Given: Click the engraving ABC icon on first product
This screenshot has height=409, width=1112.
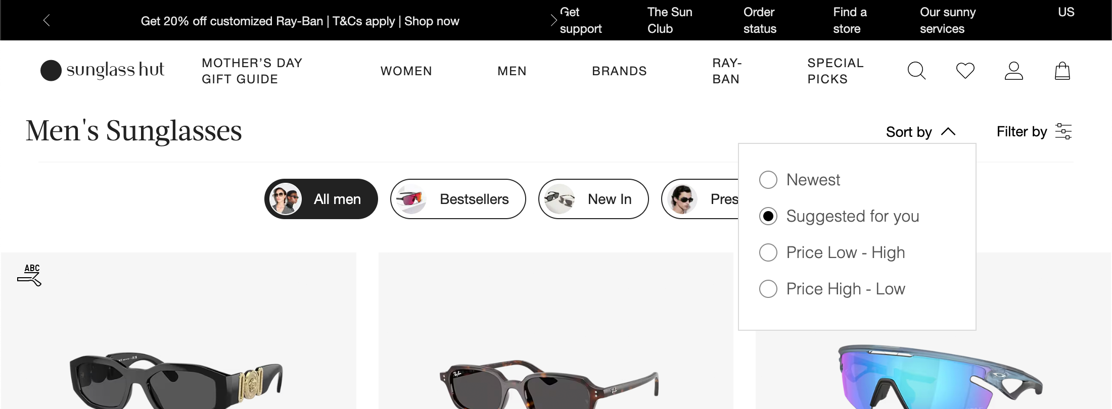Looking at the screenshot, I should click(30, 275).
